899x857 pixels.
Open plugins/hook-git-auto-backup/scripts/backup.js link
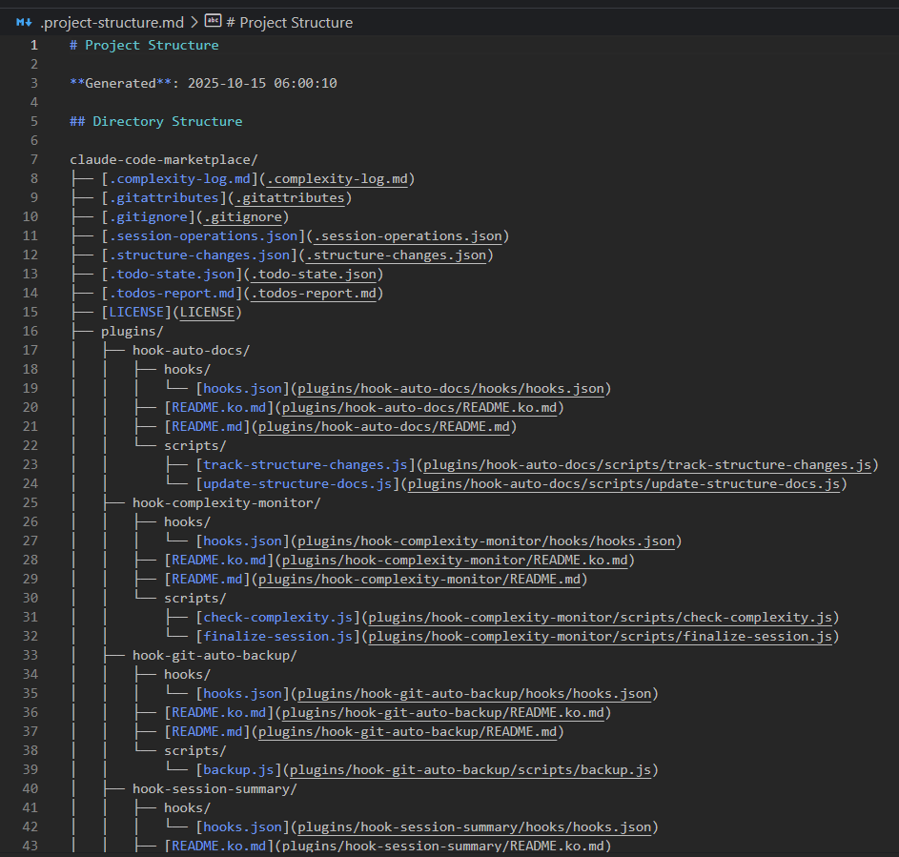[470, 769]
